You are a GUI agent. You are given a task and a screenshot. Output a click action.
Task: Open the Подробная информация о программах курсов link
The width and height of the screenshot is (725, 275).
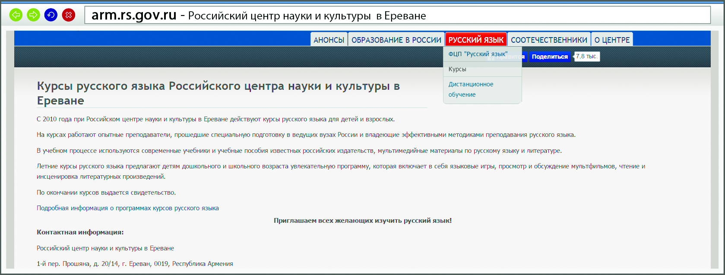tap(128, 208)
